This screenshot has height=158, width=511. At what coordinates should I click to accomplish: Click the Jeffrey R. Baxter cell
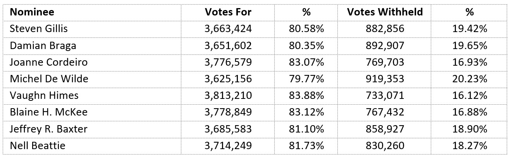[48, 129]
